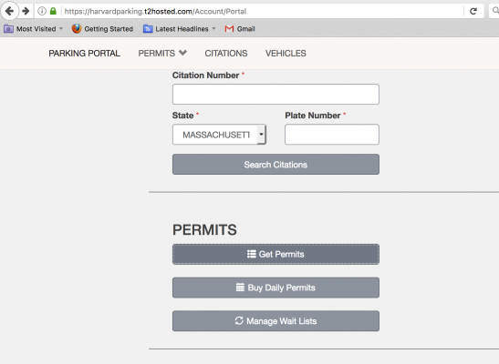Expand the Latest Headlines feed bookmark
Screen dimensions: 499x364
coord(180,29)
